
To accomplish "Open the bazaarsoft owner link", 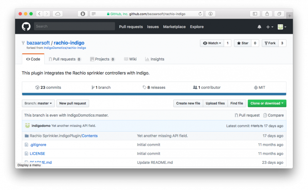I will point(38,43).
